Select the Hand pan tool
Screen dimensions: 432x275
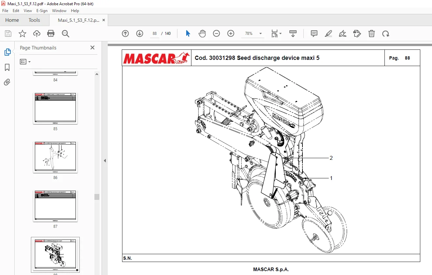[202, 34]
